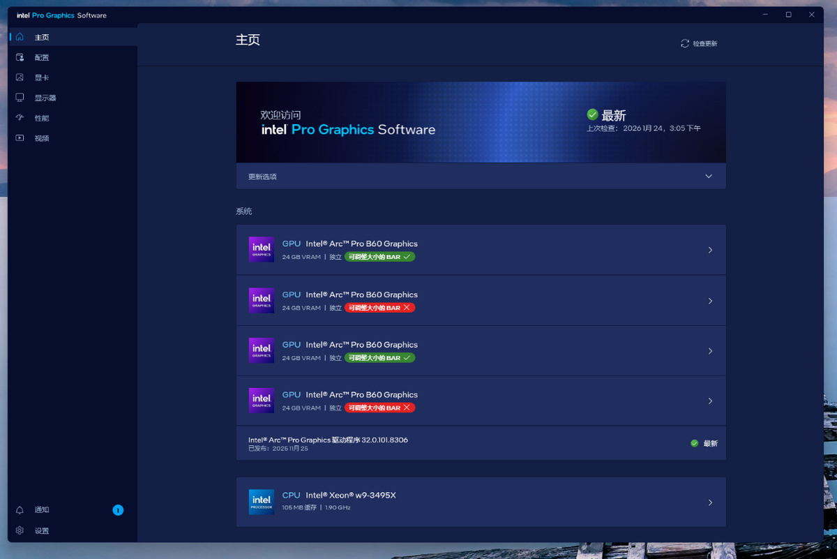Click the Intel Processor logo on CPU row
Image resolution: width=837 pixels, height=559 pixels.
(x=262, y=502)
